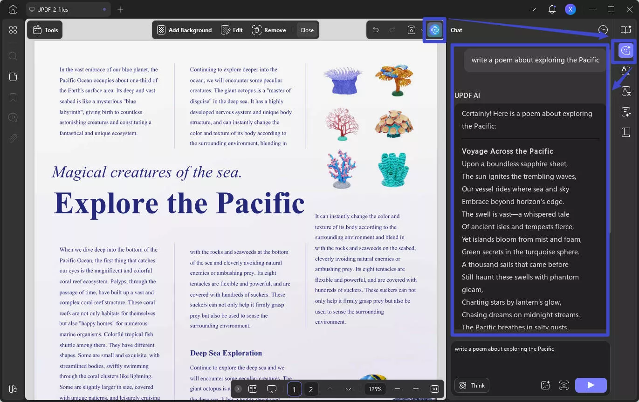This screenshot has width=639, height=402.
Task: Open the save options dropdown chevron
Action: pos(423,29)
